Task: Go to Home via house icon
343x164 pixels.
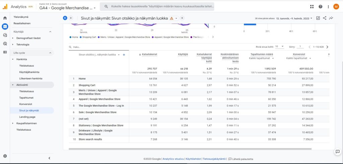Action: (5, 18)
